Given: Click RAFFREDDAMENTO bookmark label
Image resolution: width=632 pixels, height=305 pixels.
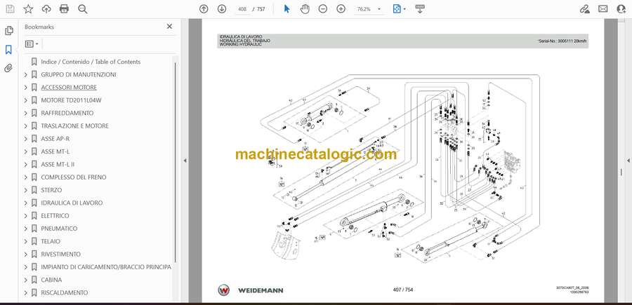Looking at the screenshot, I should [67, 113].
